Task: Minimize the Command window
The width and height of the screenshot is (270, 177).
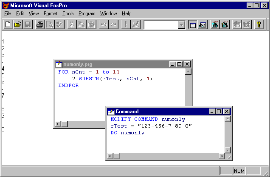Action: [212, 112]
